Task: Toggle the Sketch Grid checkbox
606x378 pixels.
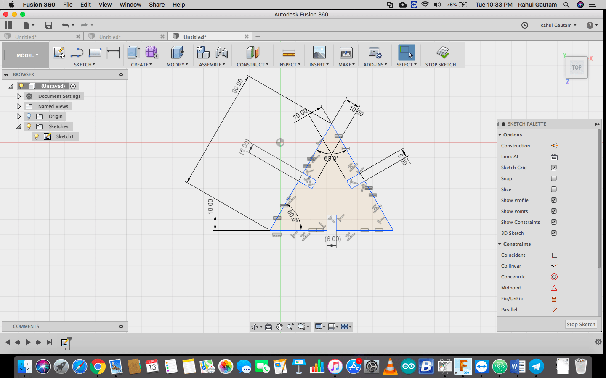Action: click(x=554, y=168)
